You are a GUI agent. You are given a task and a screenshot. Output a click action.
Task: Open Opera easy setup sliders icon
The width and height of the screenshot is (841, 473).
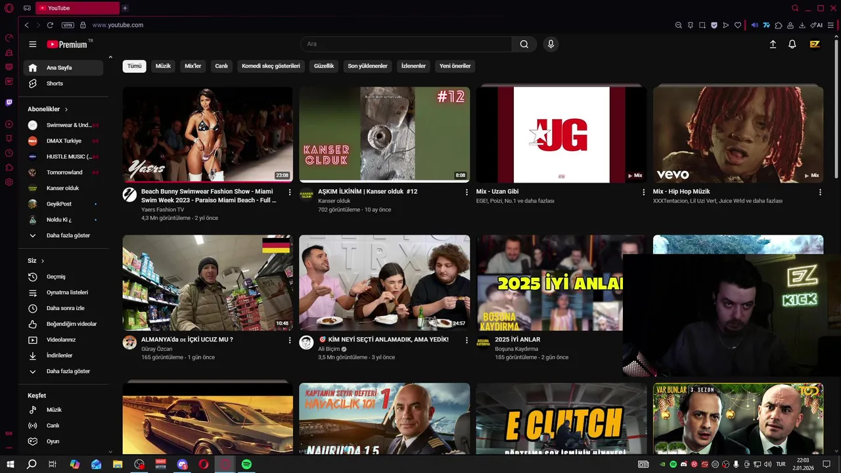(830, 25)
